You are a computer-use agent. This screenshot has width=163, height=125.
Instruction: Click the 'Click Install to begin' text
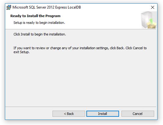[x=40, y=34]
